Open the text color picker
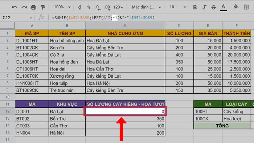Viewport: 254px width, 143px height. tap(223, 8)
